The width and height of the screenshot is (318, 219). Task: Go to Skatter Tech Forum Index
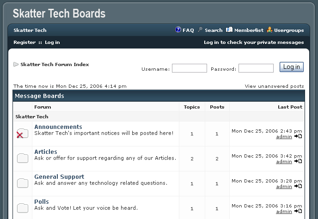(55, 65)
